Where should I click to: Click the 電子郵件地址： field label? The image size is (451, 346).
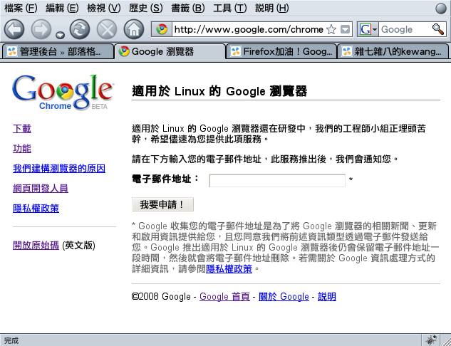tap(165, 179)
